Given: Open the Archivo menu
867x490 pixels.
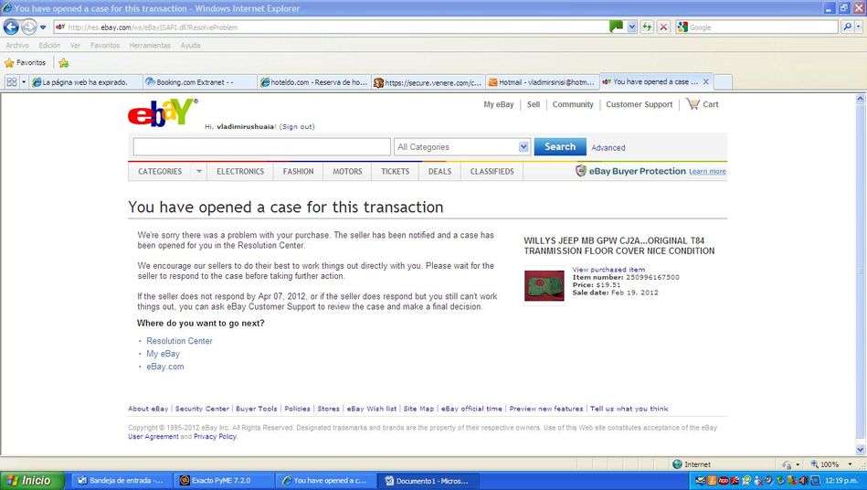Looking at the screenshot, I should (x=17, y=46).
